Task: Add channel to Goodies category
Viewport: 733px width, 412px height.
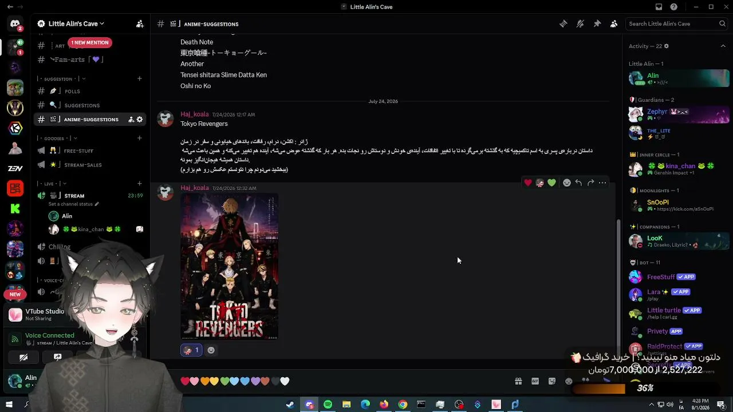Action: coord(140,138)
